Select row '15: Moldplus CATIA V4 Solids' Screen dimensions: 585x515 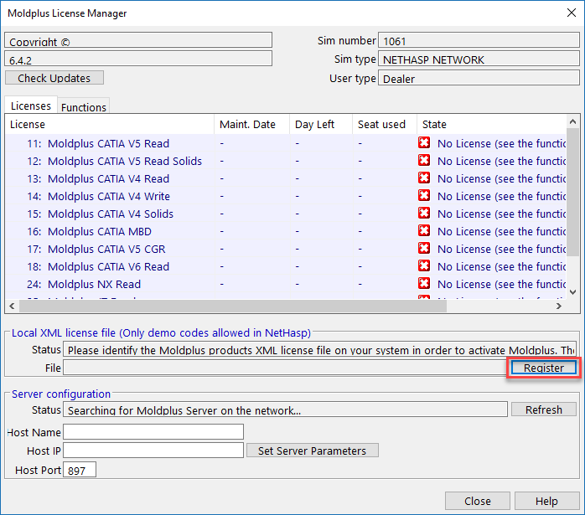pyautogui.click(x=286, y=214)
